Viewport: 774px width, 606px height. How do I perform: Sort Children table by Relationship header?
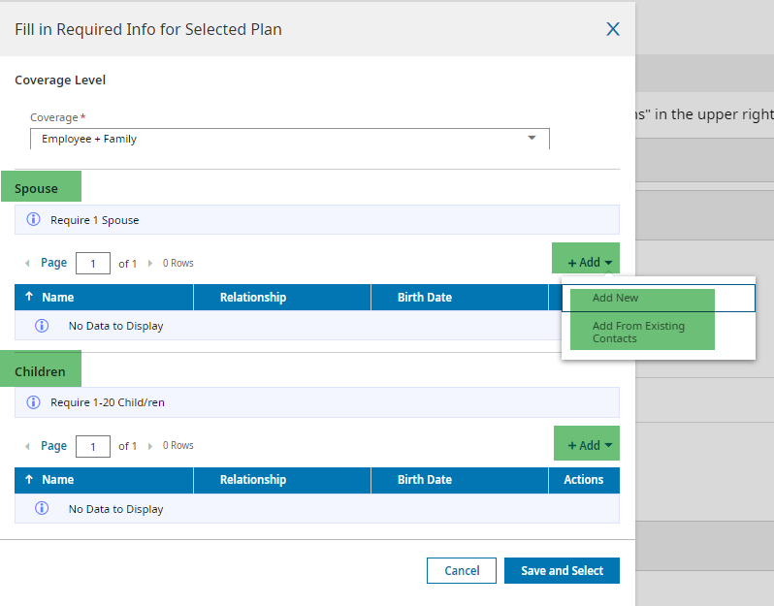tap(253, 480)
